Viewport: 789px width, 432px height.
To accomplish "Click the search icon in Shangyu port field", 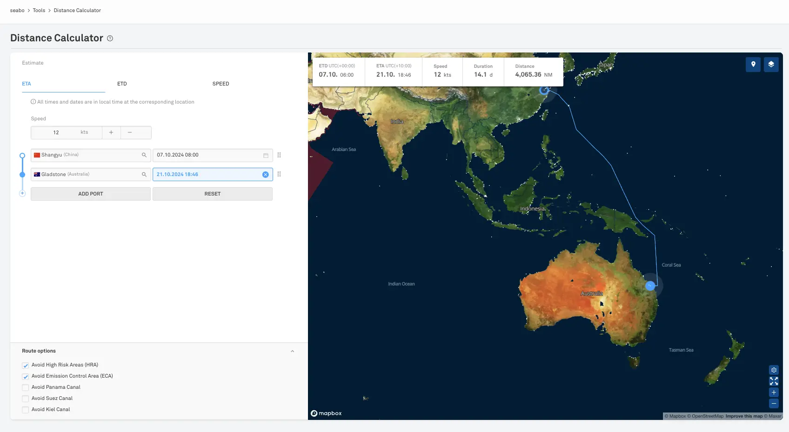I will click(144, 155).
